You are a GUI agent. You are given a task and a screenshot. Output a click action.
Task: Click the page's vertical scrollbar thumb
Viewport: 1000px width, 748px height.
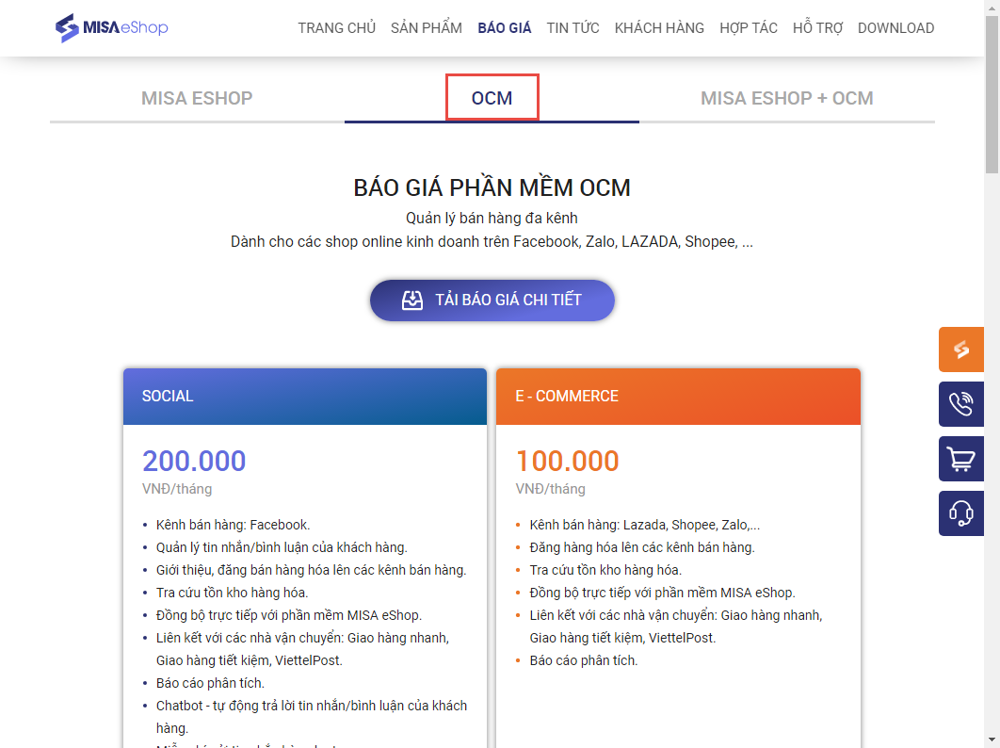click(x=992, y=96)
